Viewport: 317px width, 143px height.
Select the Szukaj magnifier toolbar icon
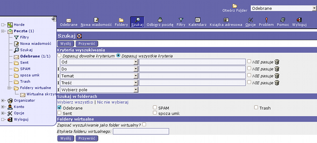coord(137,20)
